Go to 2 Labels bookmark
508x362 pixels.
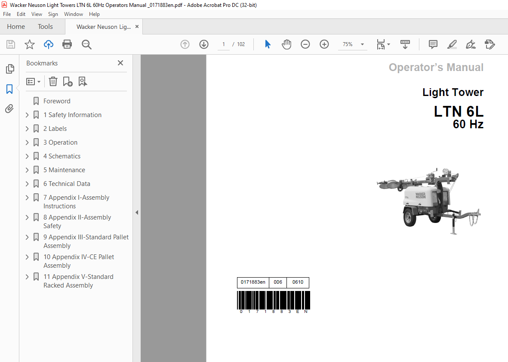coord(55,129)
